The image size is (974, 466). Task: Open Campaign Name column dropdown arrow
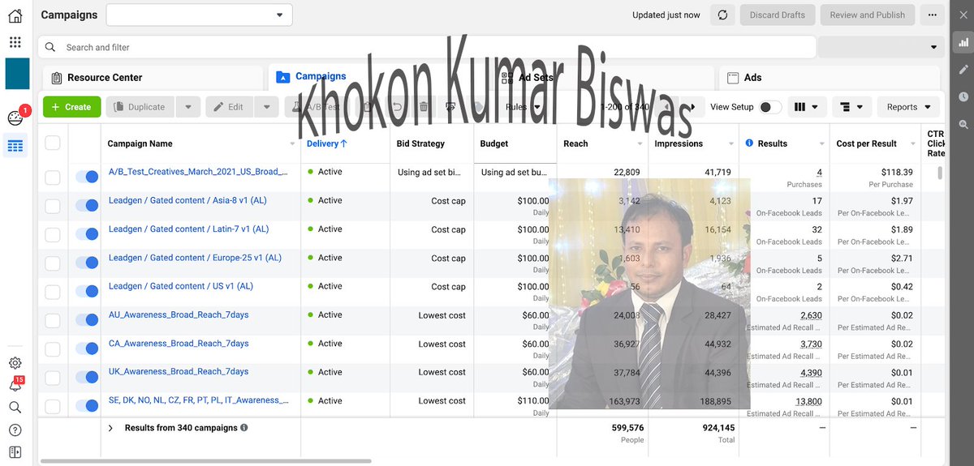pos(292,144)
